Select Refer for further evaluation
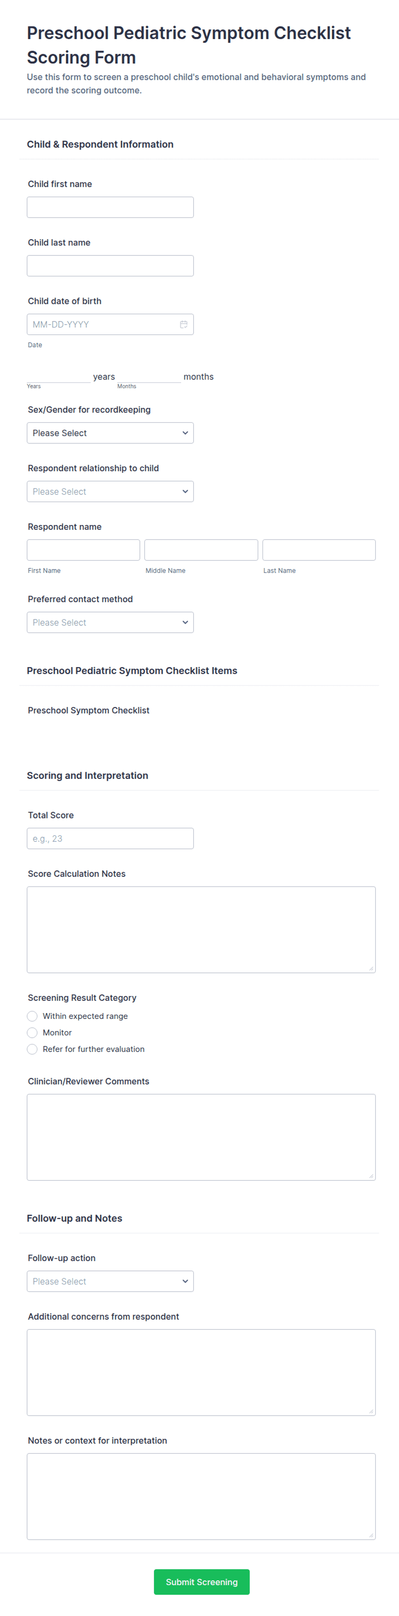 pos(32,1049)
